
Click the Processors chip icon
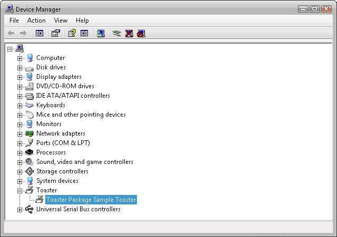[x=29, y=152]
